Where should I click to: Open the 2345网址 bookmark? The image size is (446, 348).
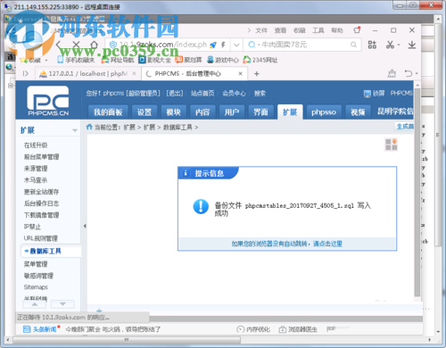[260, 60]
